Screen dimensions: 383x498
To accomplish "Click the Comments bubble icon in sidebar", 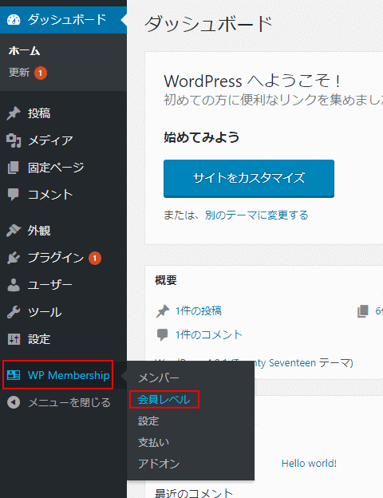I will [x=14, y=195].
